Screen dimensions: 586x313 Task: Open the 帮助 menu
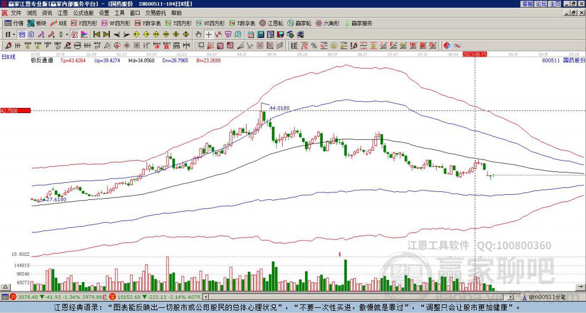click(x=176, y=13)
